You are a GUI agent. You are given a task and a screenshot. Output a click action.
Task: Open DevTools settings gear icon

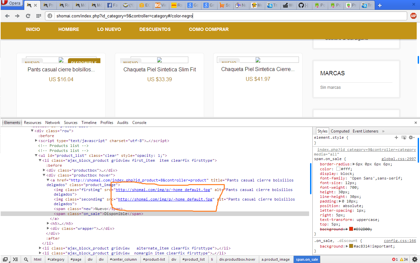coord(415,259)
